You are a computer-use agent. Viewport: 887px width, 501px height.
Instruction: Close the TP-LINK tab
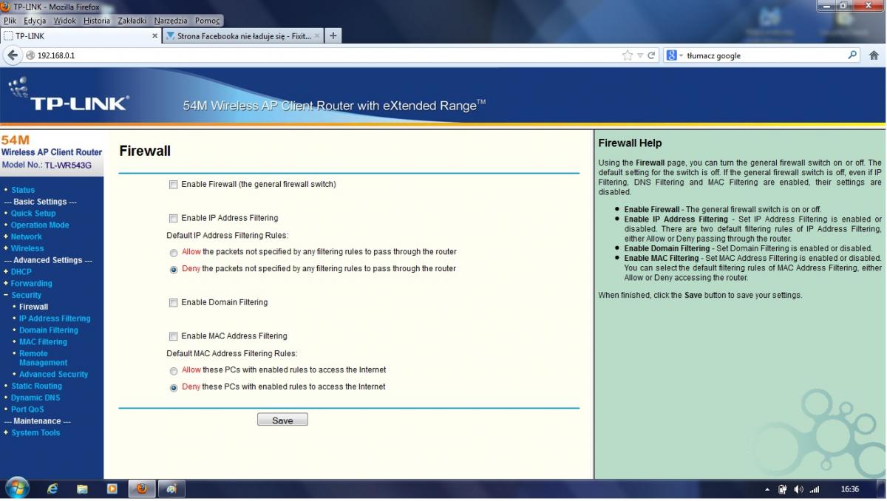[154, 35]
